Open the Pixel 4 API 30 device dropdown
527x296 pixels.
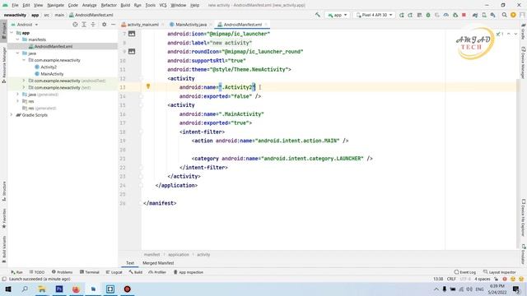click(x=374, y=15)
